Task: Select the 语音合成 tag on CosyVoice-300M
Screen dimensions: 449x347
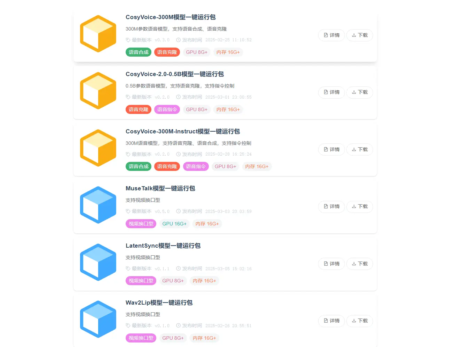Action: coord(138,52)
